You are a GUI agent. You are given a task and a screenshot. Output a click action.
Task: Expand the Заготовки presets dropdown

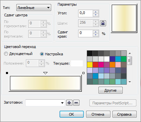62,103
